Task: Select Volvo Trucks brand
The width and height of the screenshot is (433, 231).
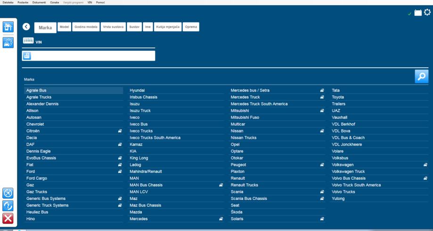Action: coord(379,191)
